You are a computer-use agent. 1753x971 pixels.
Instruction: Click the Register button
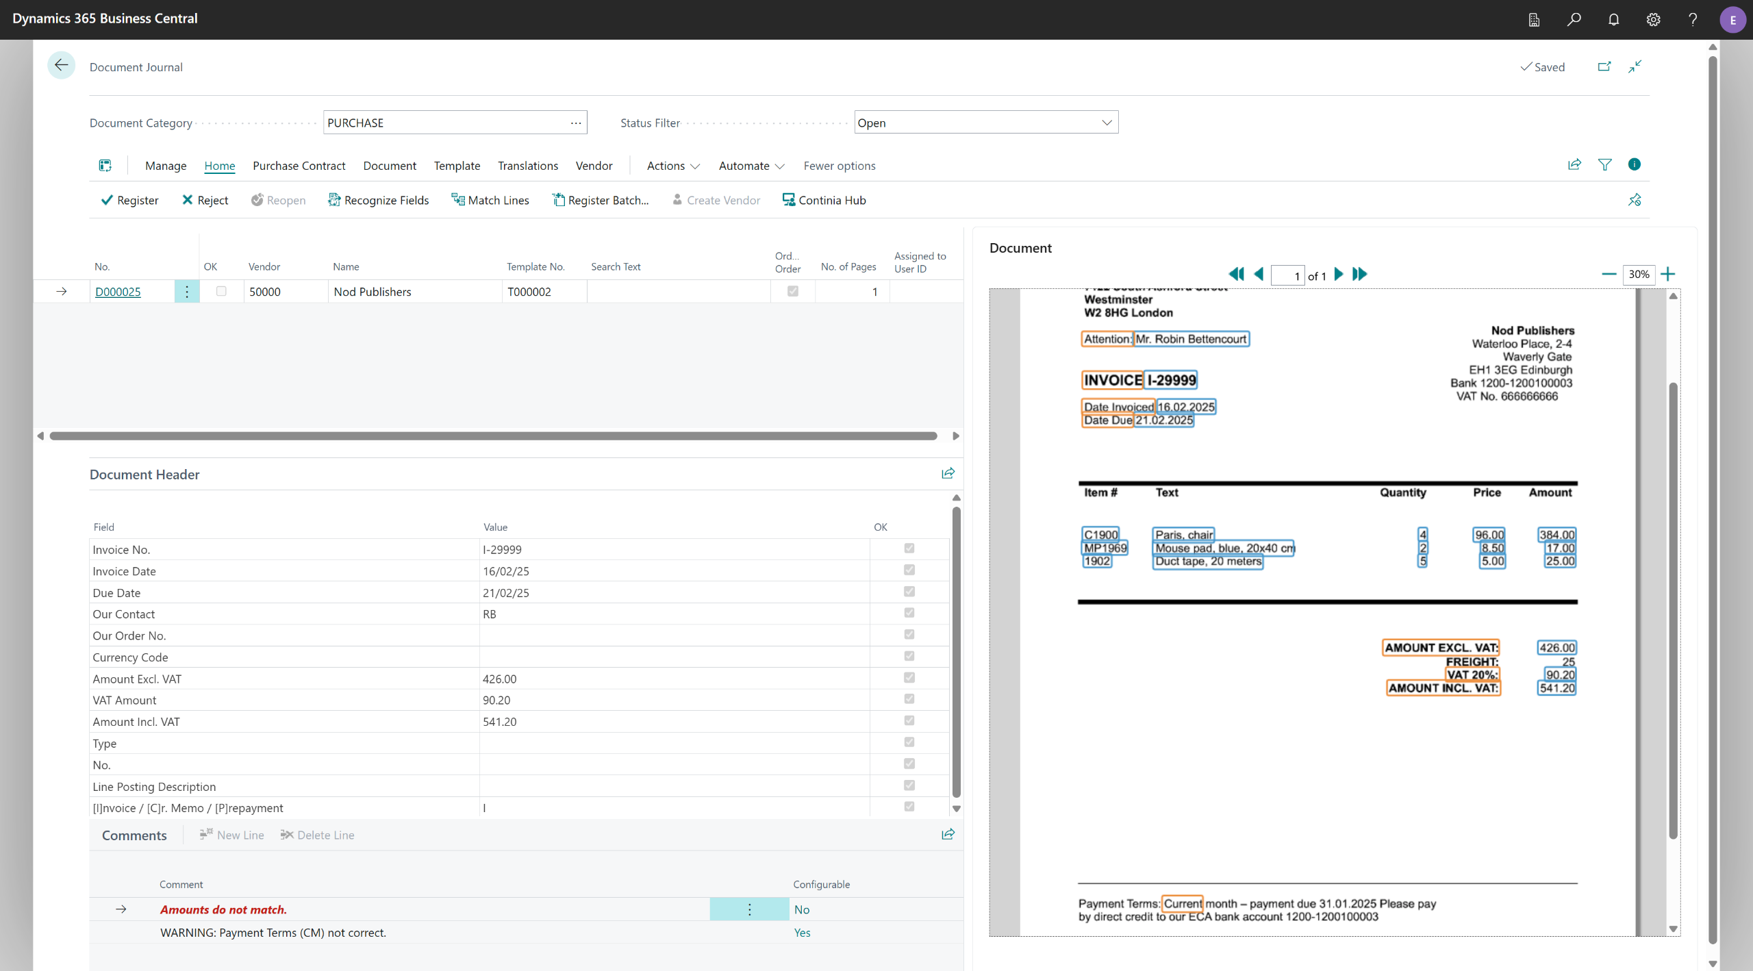tap(129, 200)
